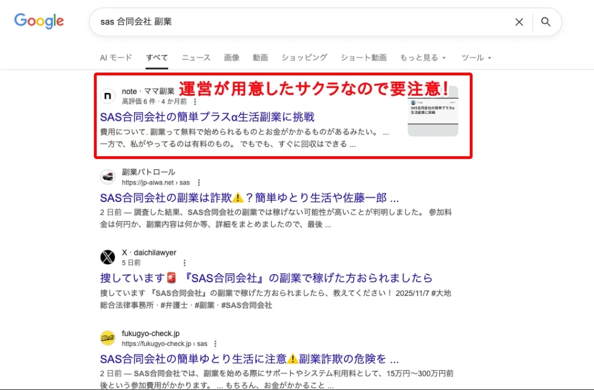Screen dimensions: 594x390
Task: Open three-dot menu for fukugyo-check.jp result
Action: point(215,344)
